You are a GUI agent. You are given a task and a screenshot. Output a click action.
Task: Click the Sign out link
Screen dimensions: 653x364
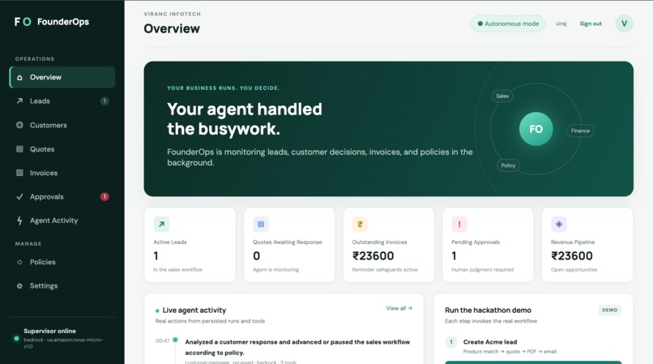pos(591,24)
